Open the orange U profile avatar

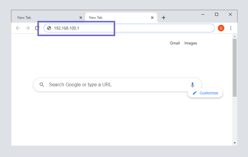pyautogui.click(x=221, y=28)
